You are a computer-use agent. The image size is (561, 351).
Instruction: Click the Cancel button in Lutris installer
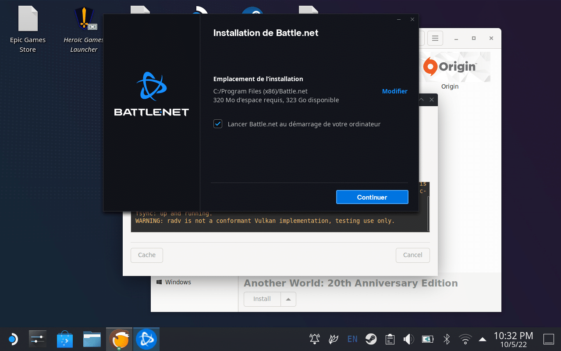pyautogui.click(x=412, y=255)
